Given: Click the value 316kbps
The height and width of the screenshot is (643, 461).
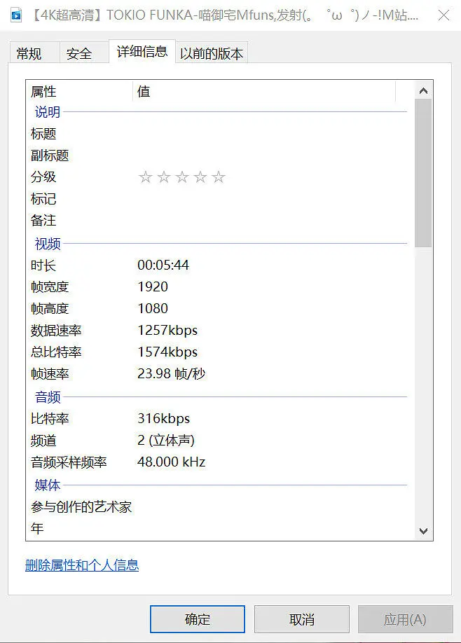Looking at the screenshot, I should coord(164,419).
